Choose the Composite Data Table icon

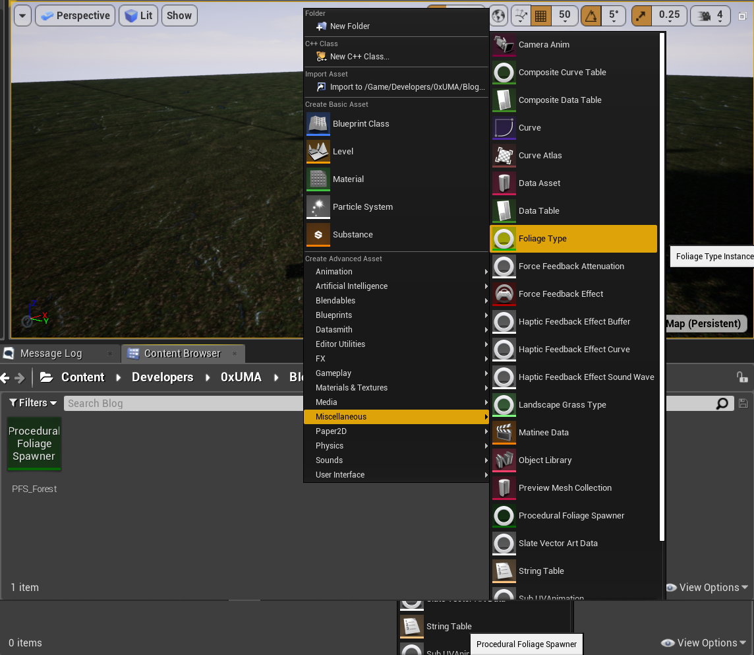coord(504,100)
